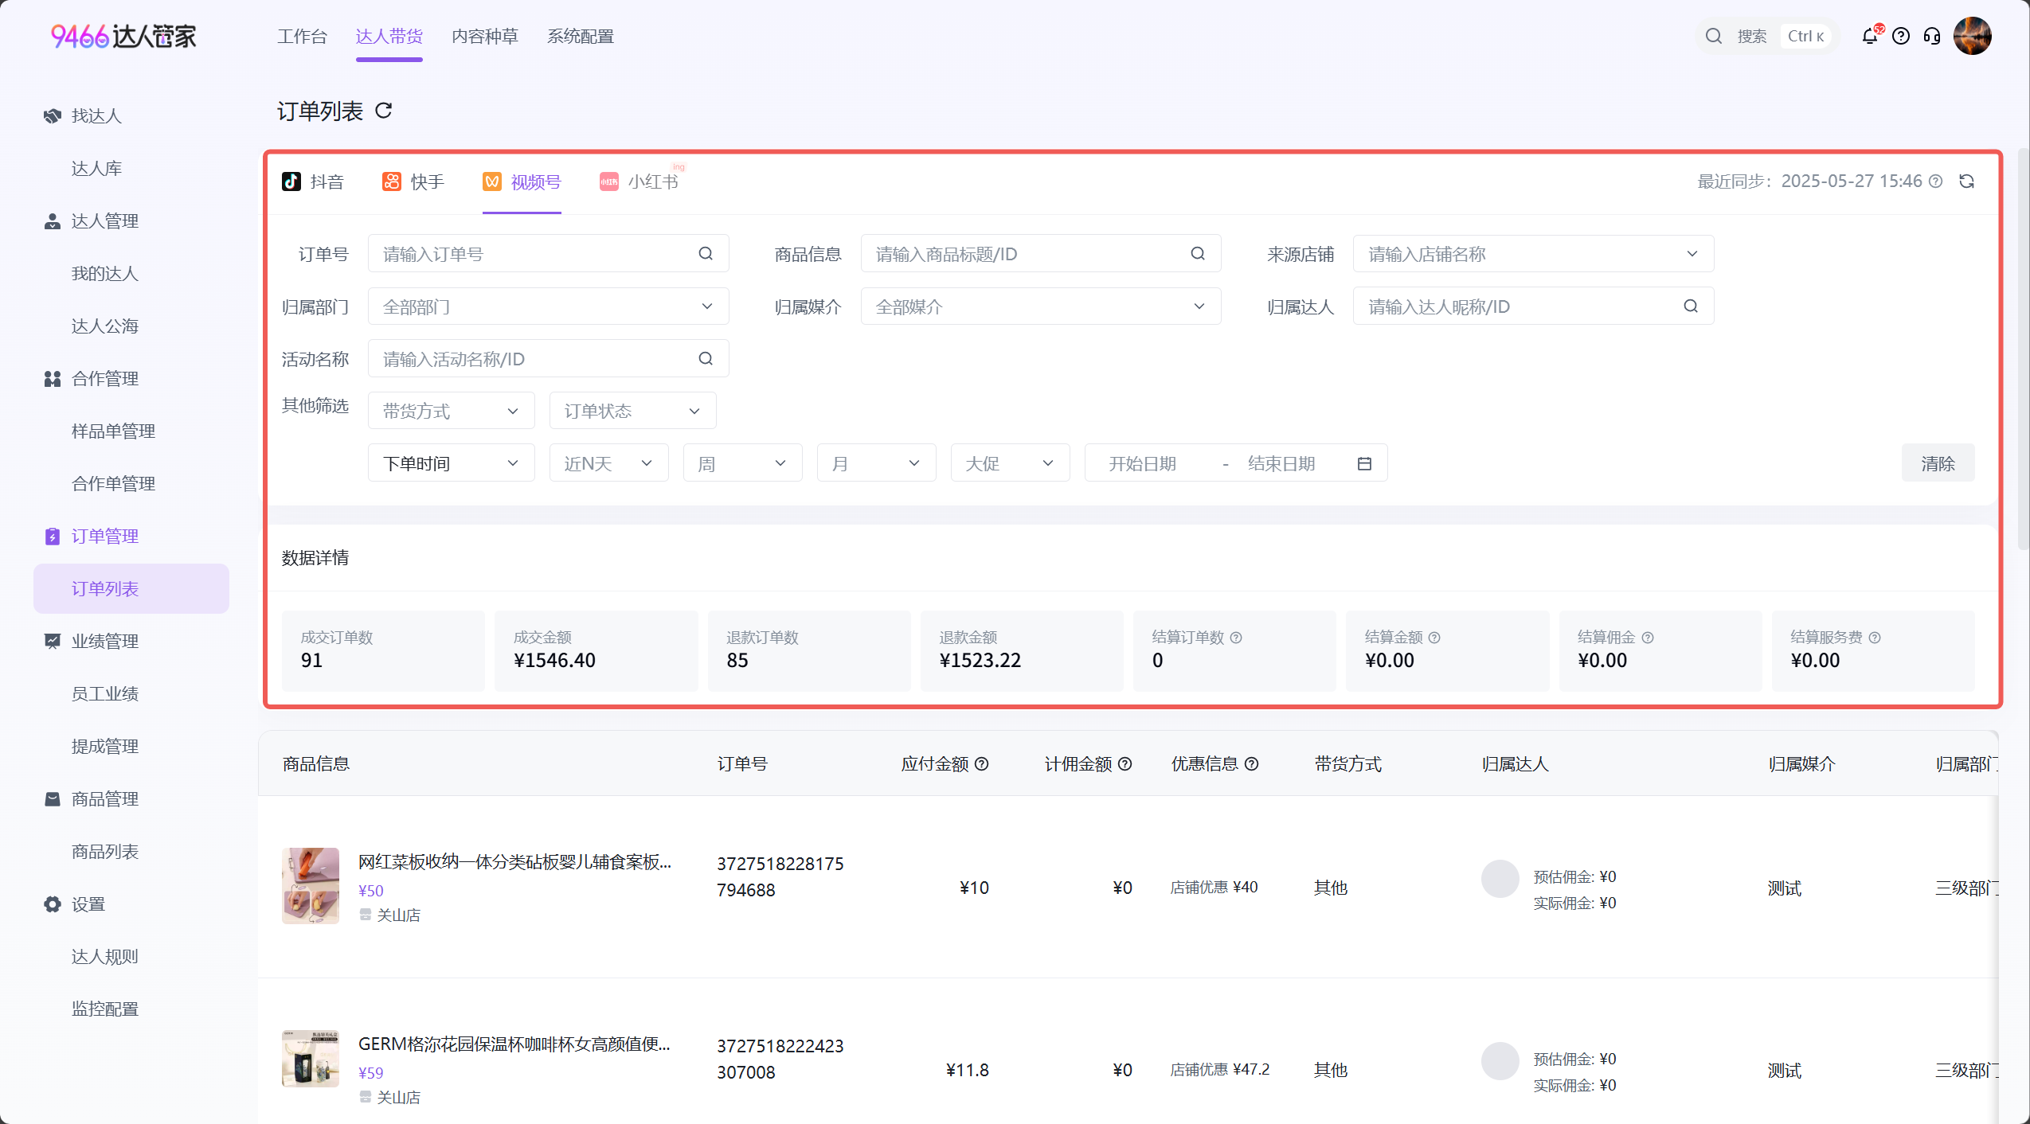Click the calendar icon in date range picker
The height and width of the screenshot is (1124, 2030).
pos(1364,463)
